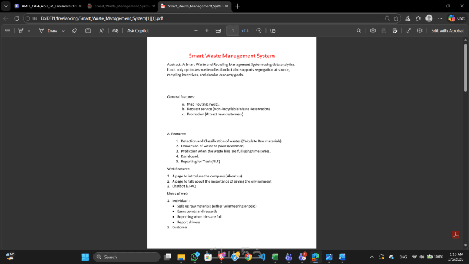Click the zoom indicator in address bar

point(388,18)
